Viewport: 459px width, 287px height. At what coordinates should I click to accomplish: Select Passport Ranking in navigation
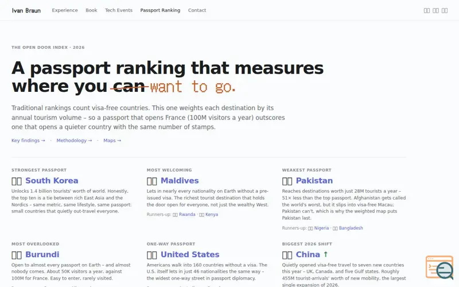(160, 10)
